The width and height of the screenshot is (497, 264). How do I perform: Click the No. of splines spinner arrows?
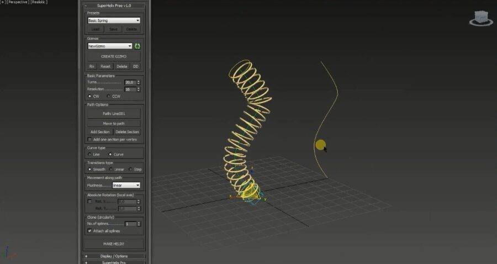click(x=139, y=224)
